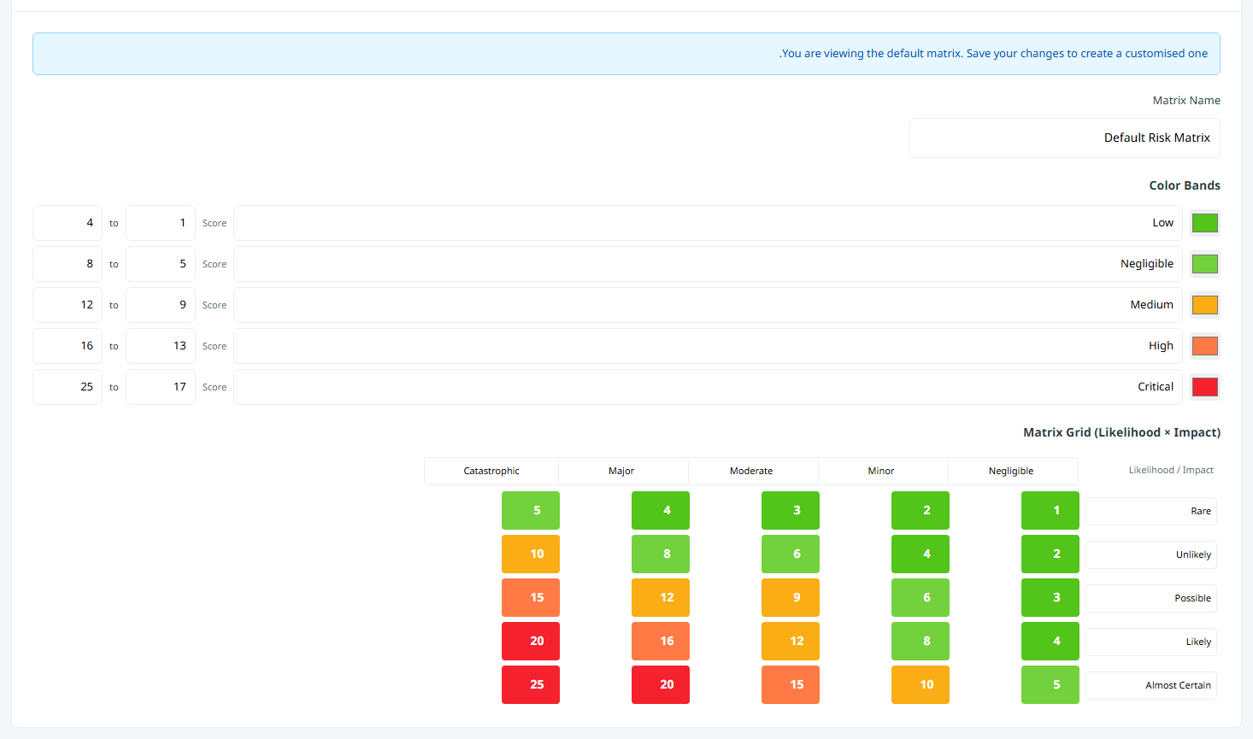The width and height of the screenshot is (1253, 739).
Task: Click the Possible Catastrophic cell scoring 15
Action: [531, 598]
